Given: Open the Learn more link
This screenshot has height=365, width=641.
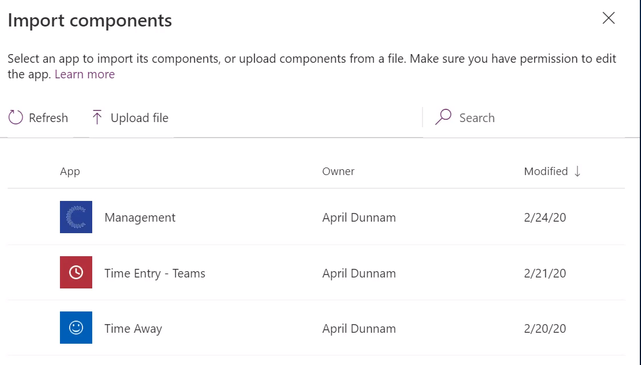Looking at the screenshot, I should (x=85, y=74).
